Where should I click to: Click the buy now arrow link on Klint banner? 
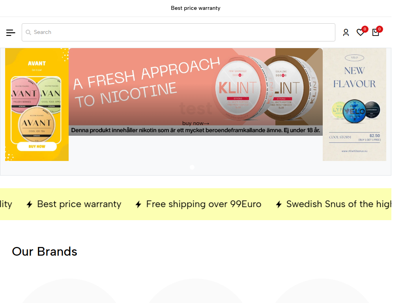195,123
